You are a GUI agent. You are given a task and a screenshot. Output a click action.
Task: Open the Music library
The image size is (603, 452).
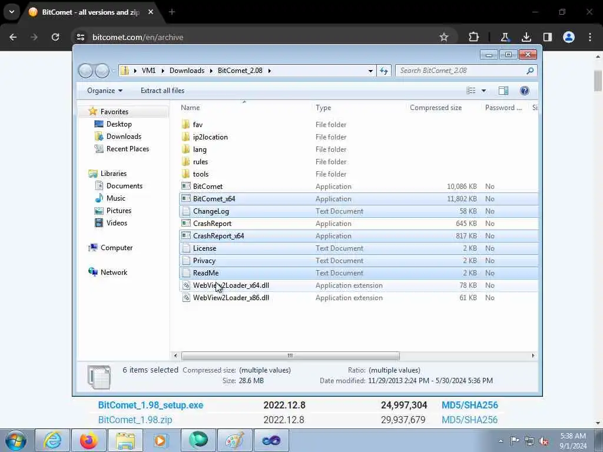click(116, 198)
